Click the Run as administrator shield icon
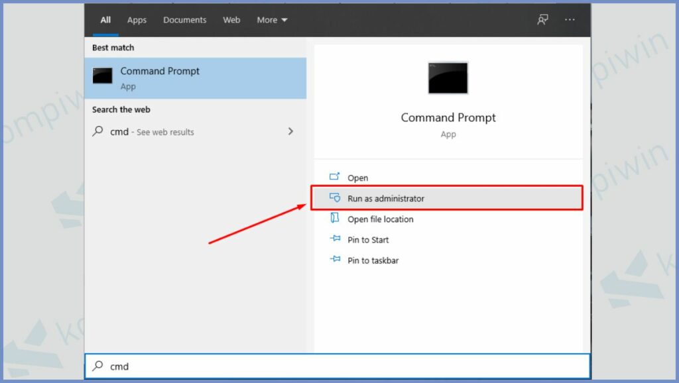The width and height of the screenshot is (679, 383). (335, 198)
